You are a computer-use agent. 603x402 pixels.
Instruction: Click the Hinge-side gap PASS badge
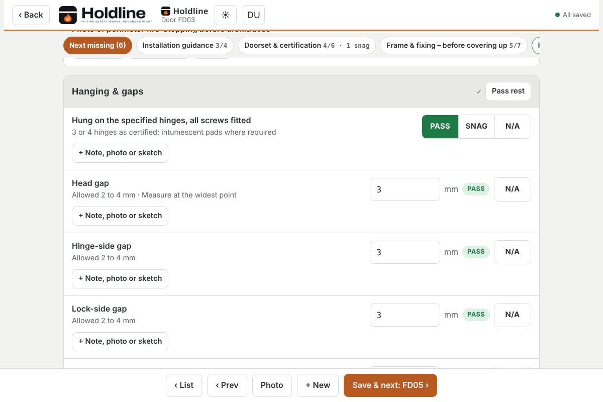476,252
